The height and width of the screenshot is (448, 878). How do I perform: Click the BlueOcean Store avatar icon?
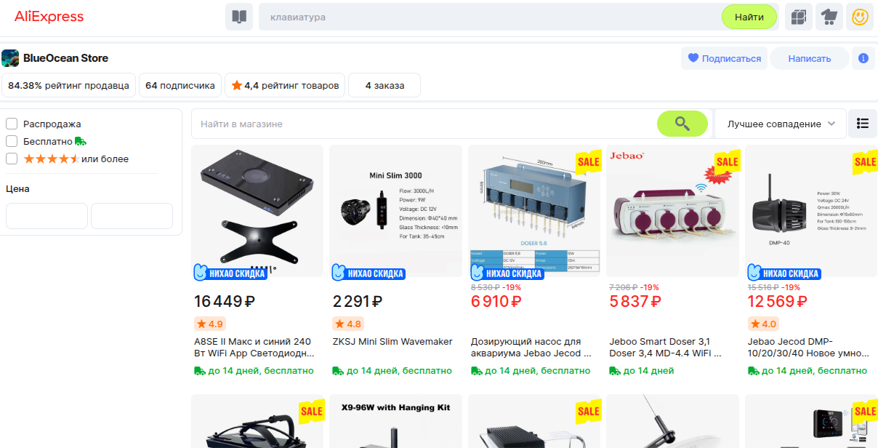pyautogui.click(x=10, y=58)
